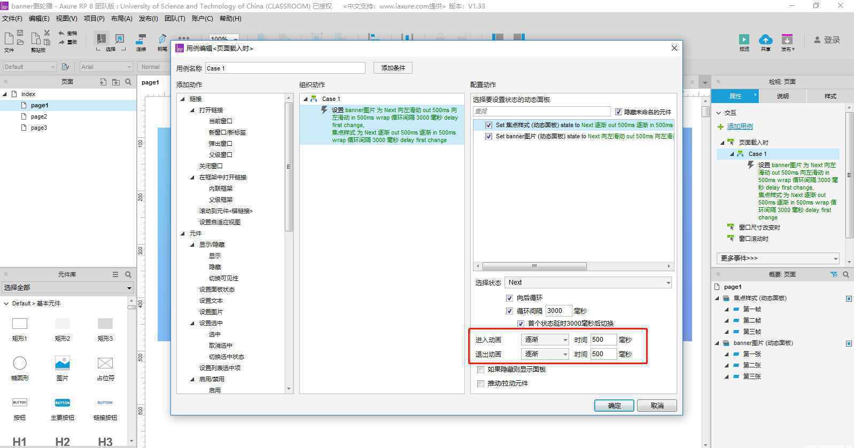Open the 进入动画 animation dropdown
Screen dimensions: 854x448
tap(545, 340)
